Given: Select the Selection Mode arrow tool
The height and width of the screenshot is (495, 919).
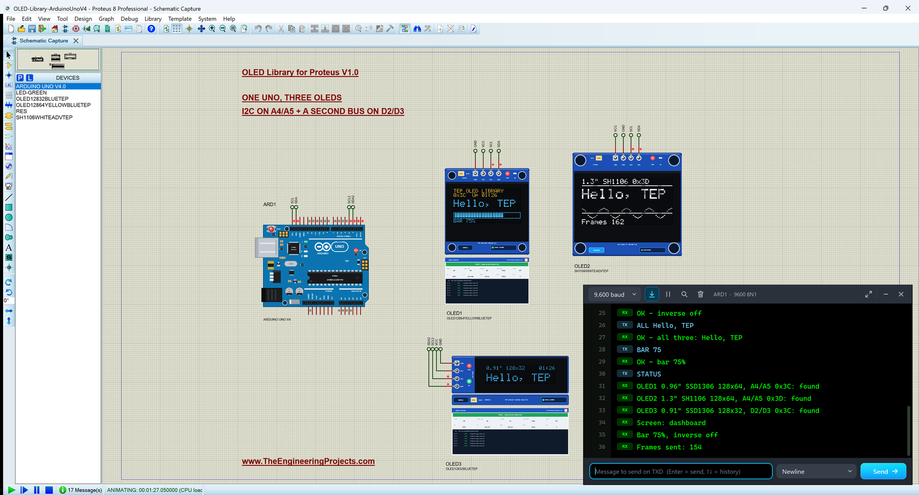Looking at the screenshot, I should pyautogui.click(x=9, y=55).
